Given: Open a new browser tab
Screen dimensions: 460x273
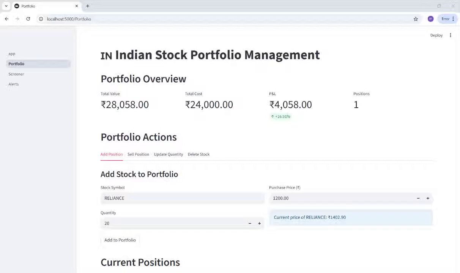Looking at the screenshot, I should coord(88,6).
